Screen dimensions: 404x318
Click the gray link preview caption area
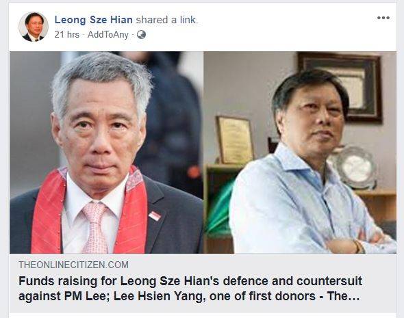[x=203, y=282]
